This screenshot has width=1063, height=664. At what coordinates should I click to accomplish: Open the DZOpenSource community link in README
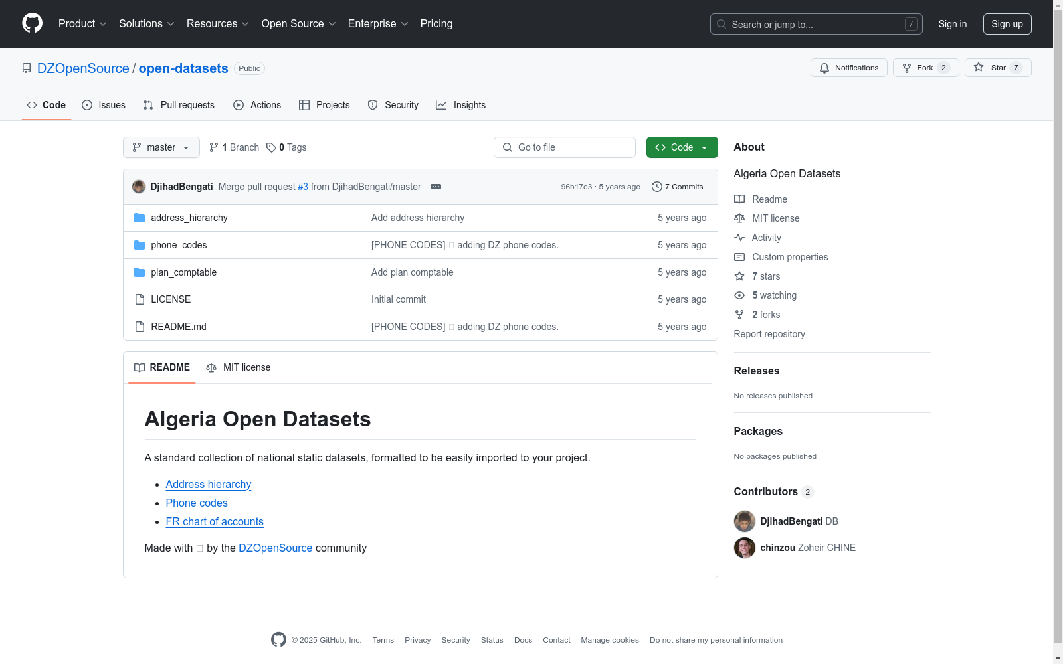(x=275, y=548)
